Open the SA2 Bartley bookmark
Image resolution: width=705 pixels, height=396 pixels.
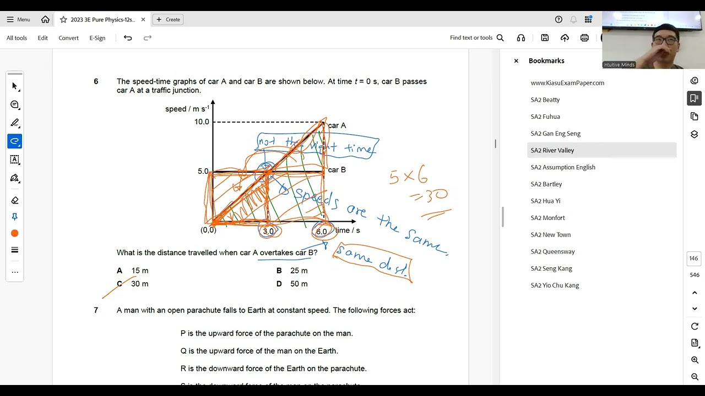point(546,184)
